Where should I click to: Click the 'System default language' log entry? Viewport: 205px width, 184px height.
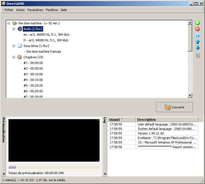[167, 129]
